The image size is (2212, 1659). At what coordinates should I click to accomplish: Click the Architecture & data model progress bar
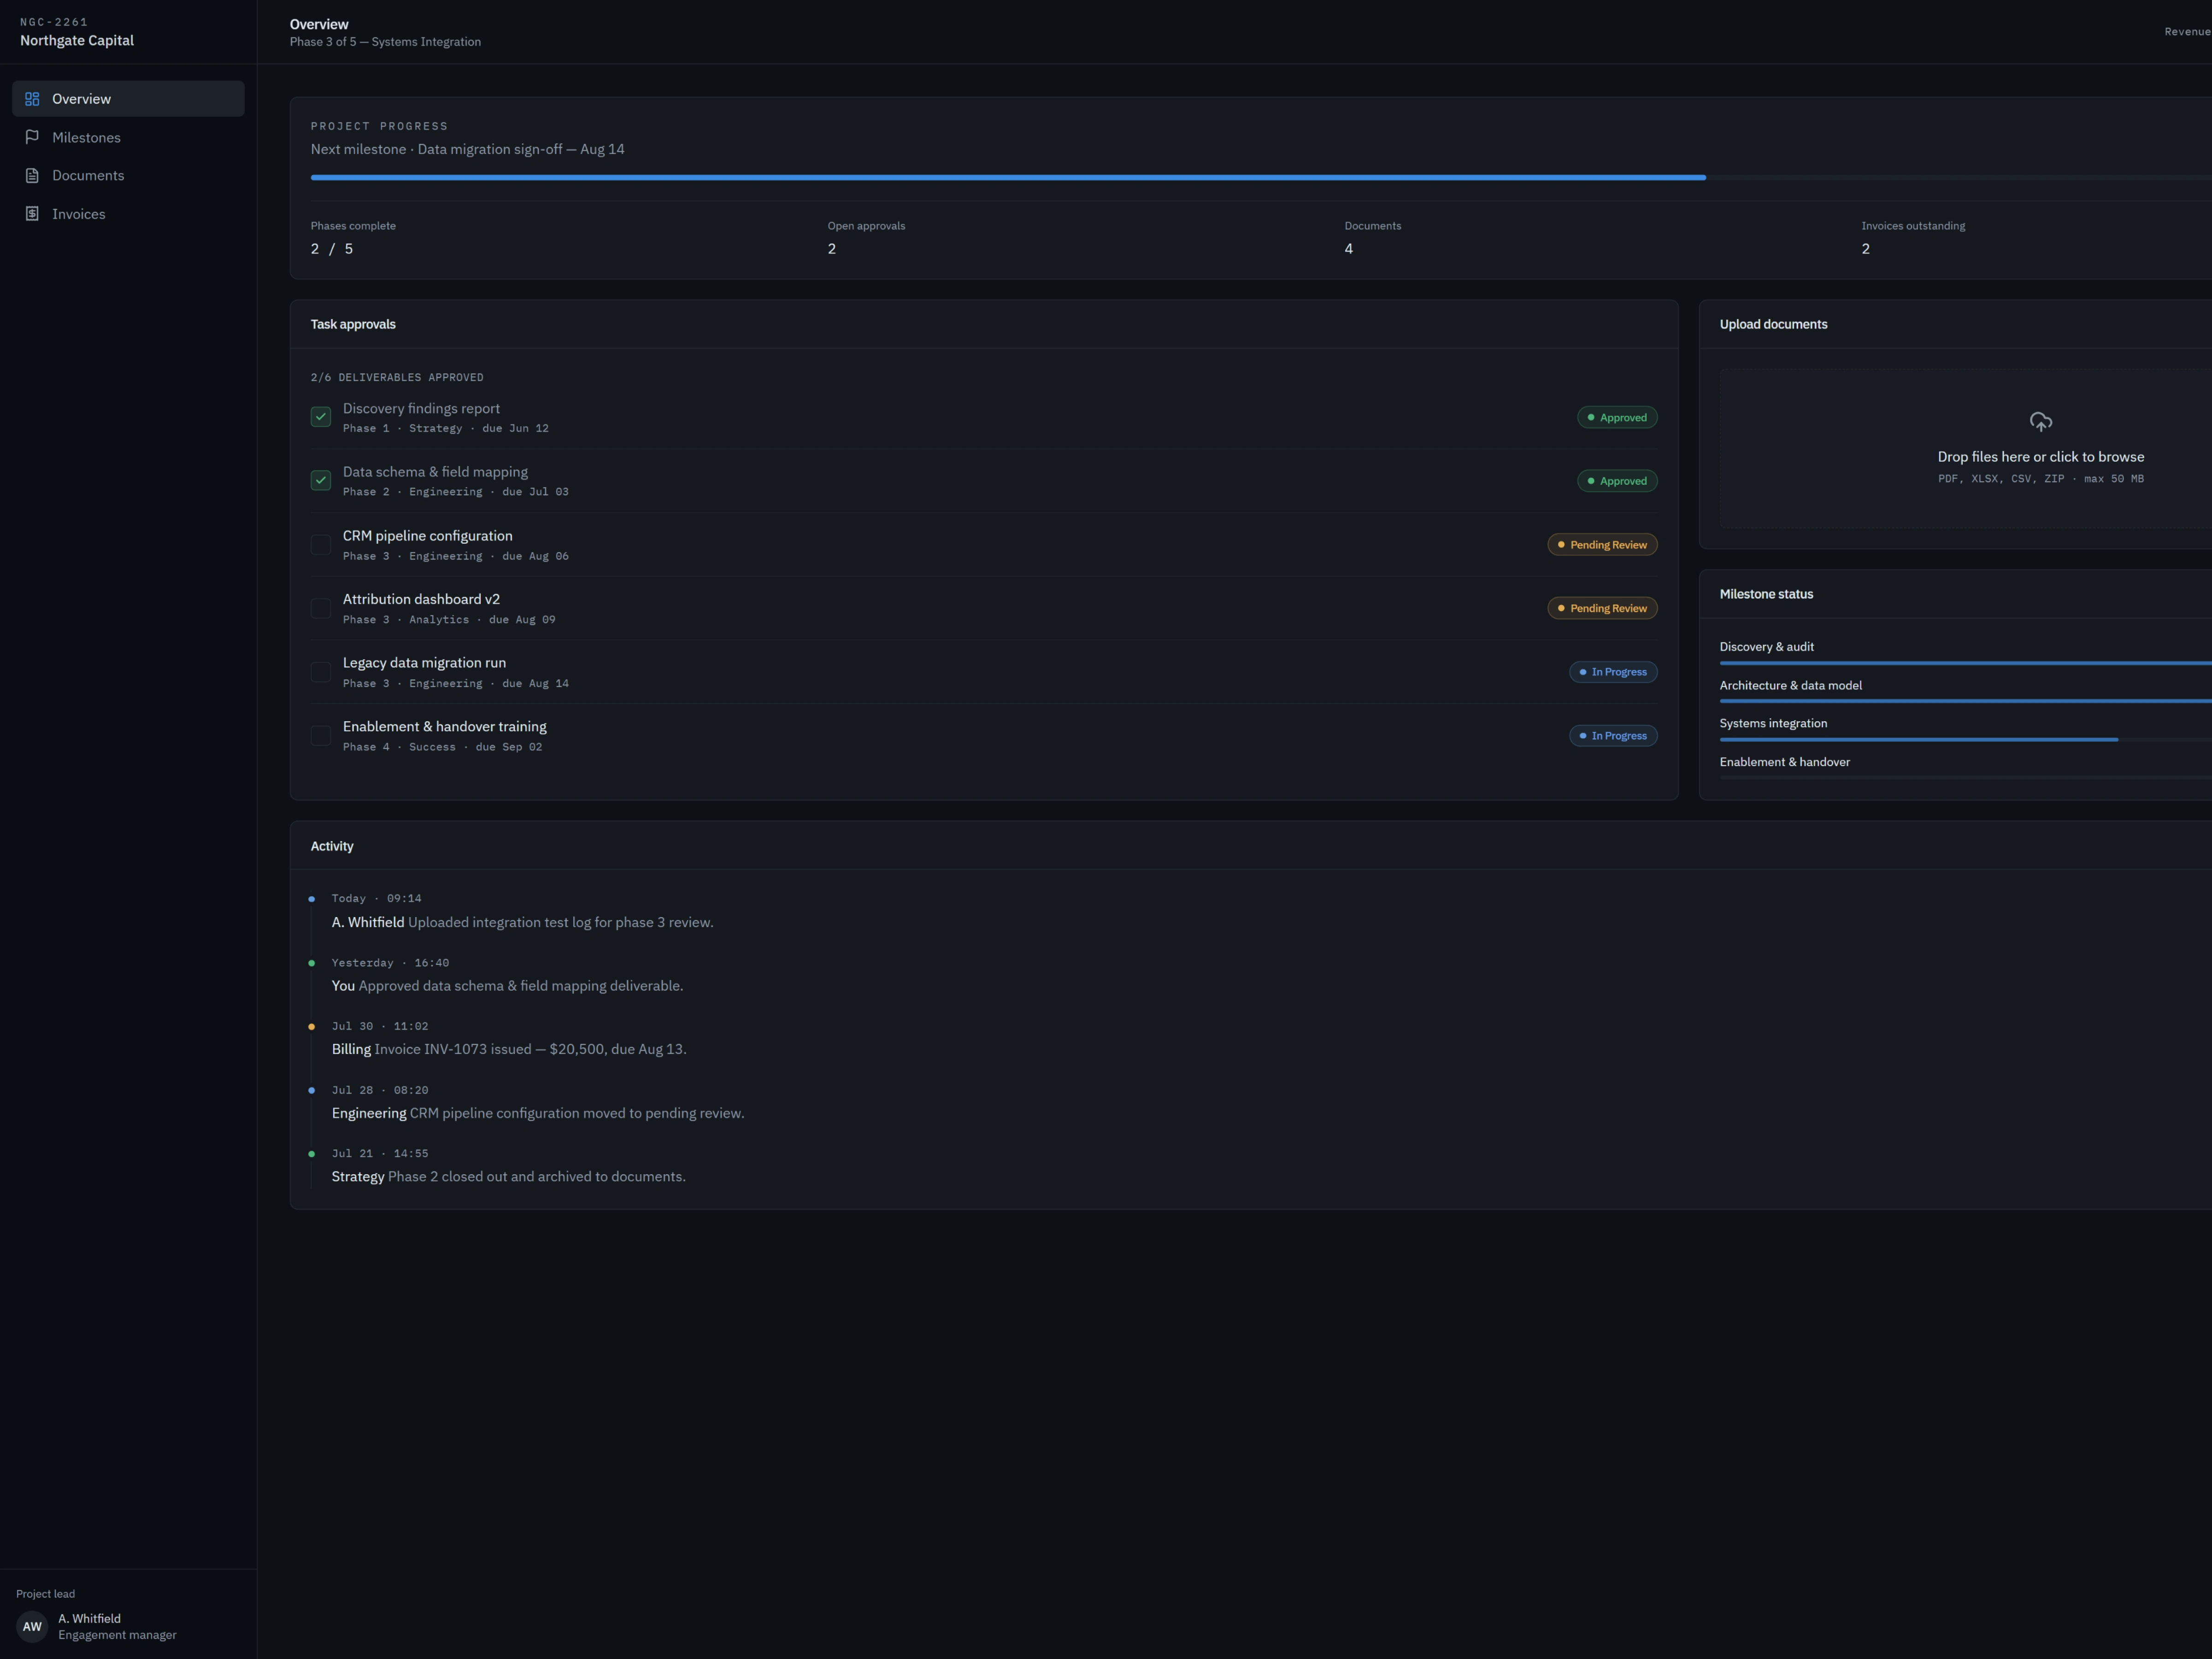pos(1966,701)
